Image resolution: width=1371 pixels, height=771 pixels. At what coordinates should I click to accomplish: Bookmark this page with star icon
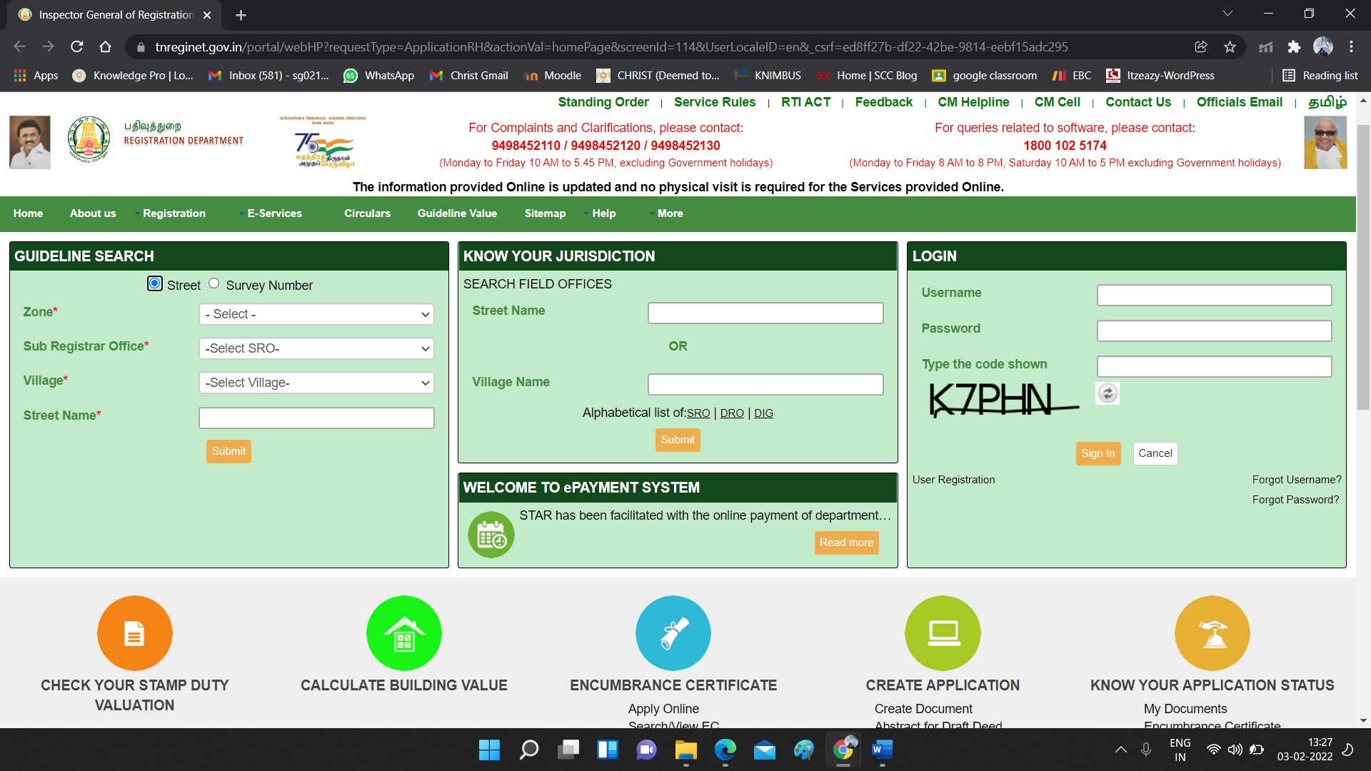1230,47
